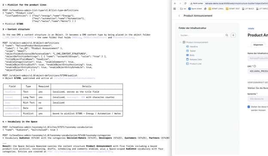Click the ERC value field
Image resolution: width=268 pixels, height=156 pixels.
click(x=258, y=71)
